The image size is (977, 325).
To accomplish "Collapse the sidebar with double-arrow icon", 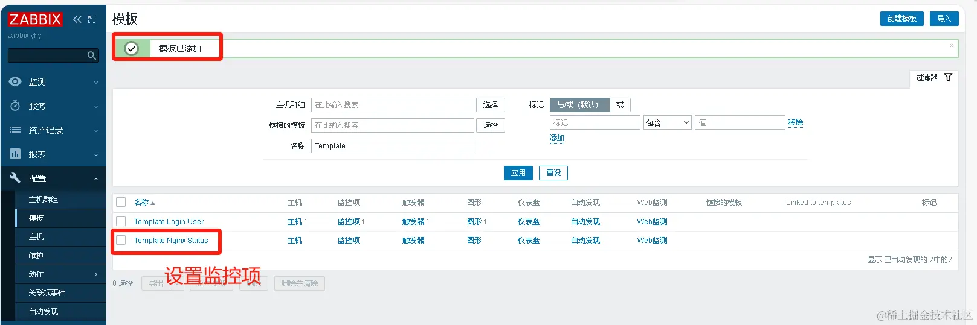I will pyautogui.click(x=77, y=19).
